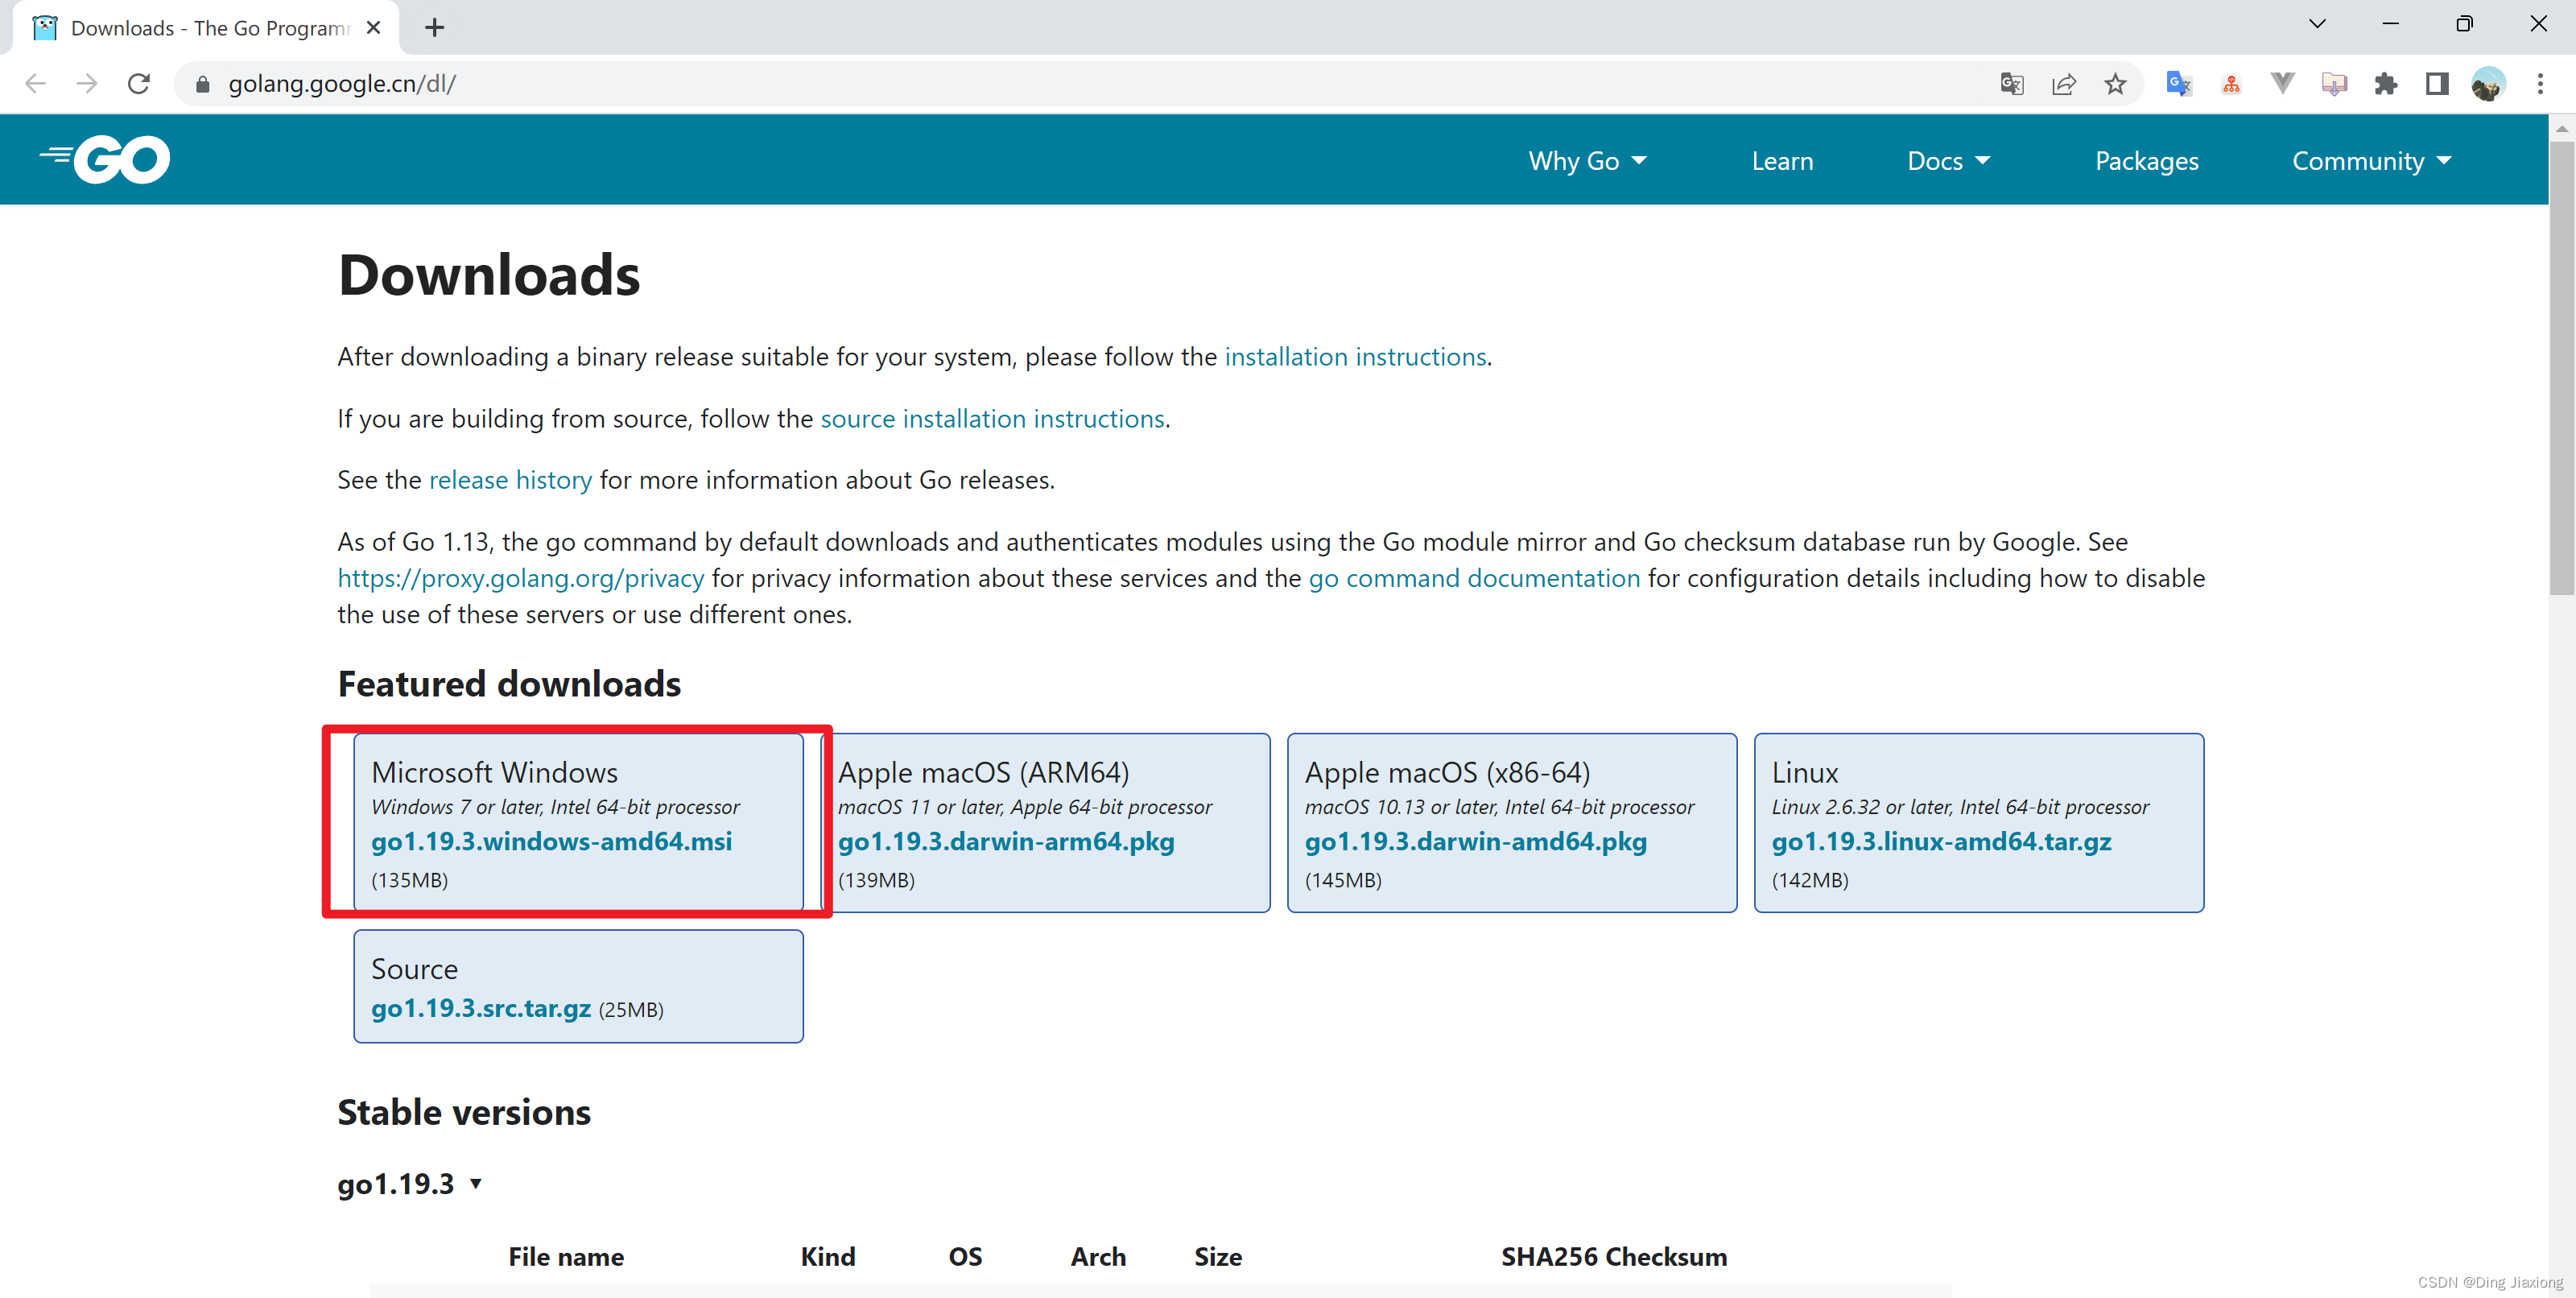2576x1298 pixels.
Task: Open the Packages menu item
Action: 2146,161
